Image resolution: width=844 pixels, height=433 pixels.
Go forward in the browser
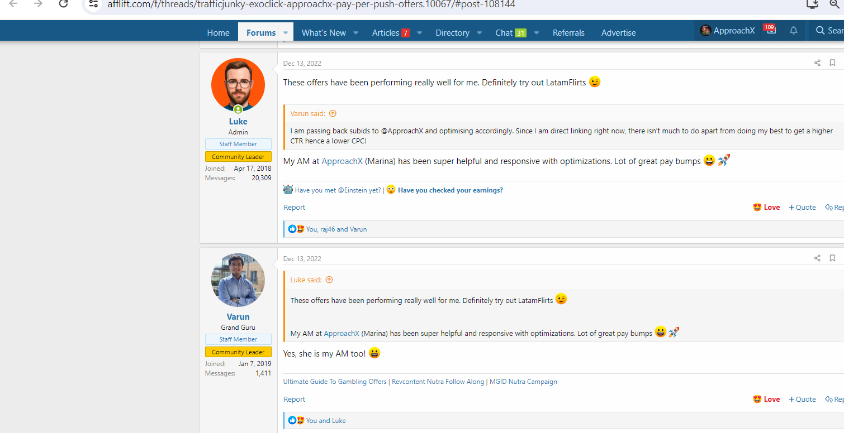[x=38, y=4]
